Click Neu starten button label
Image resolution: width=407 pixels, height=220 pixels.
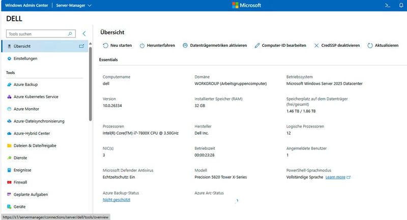pos(121,45)
